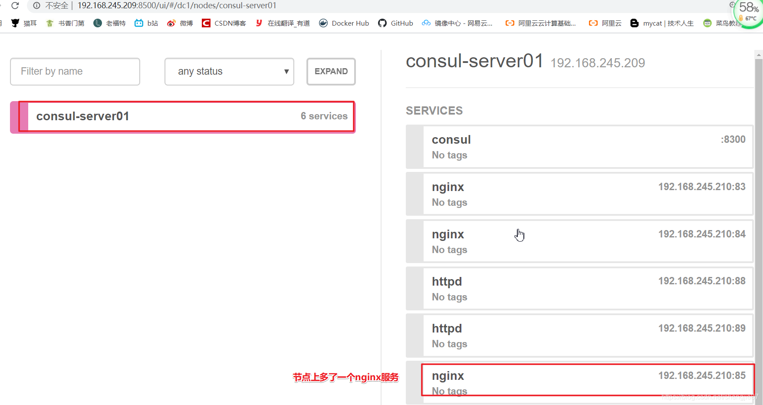Open the 阿里云云计算基础 bookmark
The width and height of the screenshot is (763, 405).
click(541, 23)
